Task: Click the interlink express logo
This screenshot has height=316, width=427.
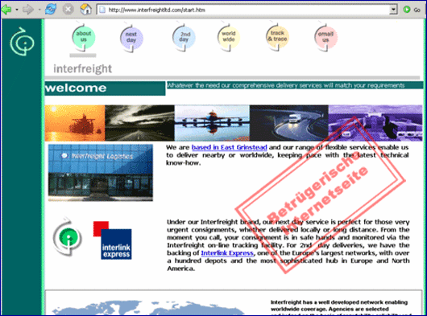Action: pyautogui.click(x=113, y=240)
